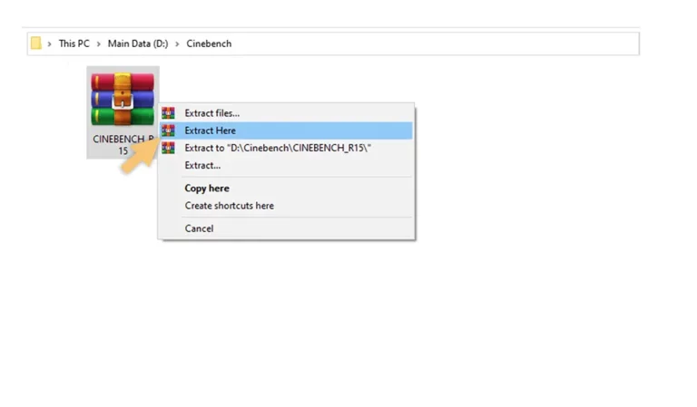Choose Extract Here menu entry
697x407 pixels.
[286, 131]
